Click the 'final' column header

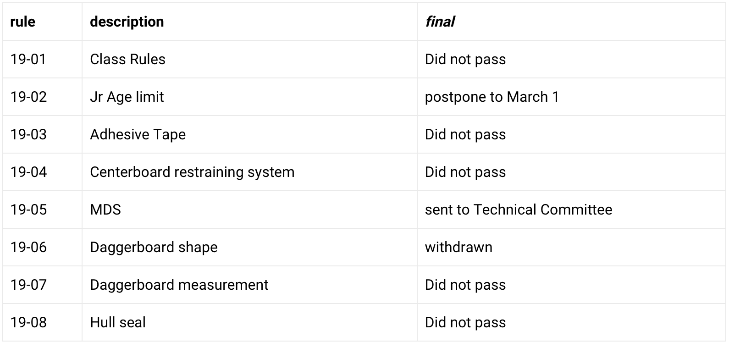571,22
